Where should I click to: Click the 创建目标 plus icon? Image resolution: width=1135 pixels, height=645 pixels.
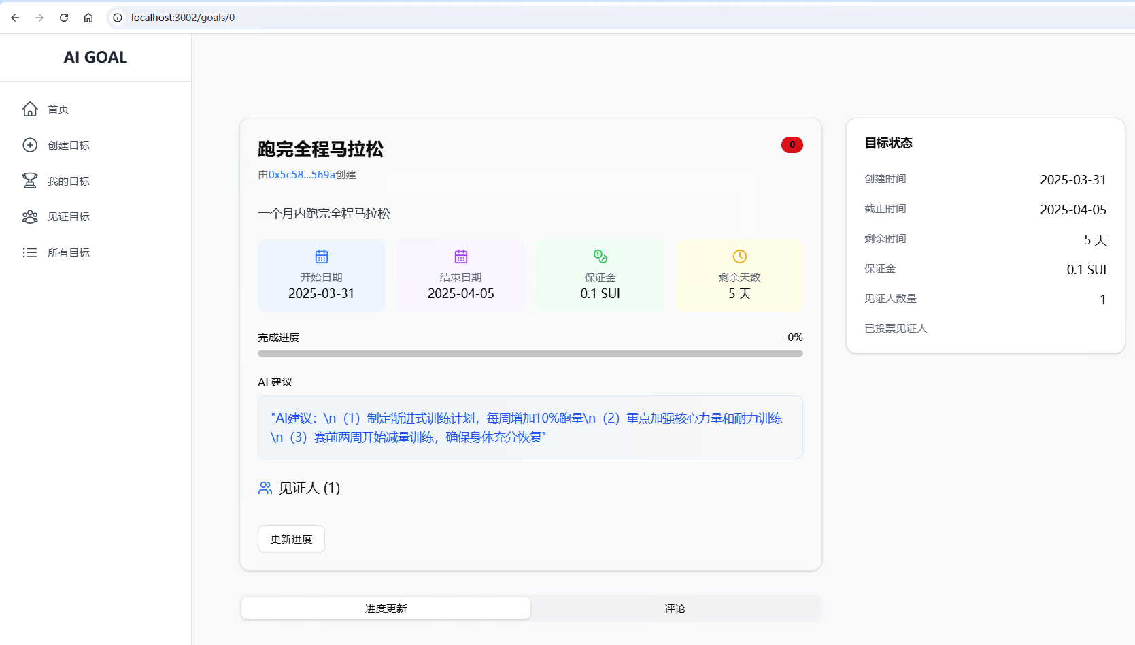point(30,144)
